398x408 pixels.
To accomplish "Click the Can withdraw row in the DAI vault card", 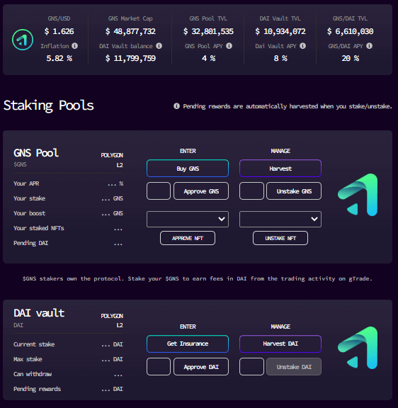I will click(x=68, y=374).
